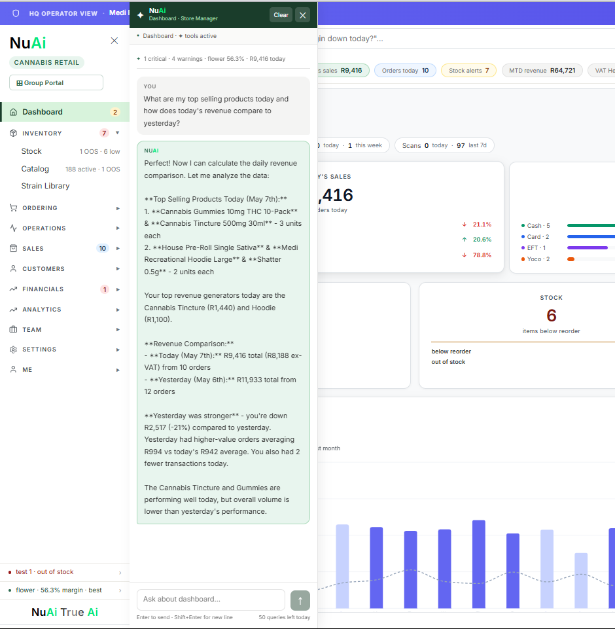
Task: Click the green Cash payment bar
Action: coord(591,225)
